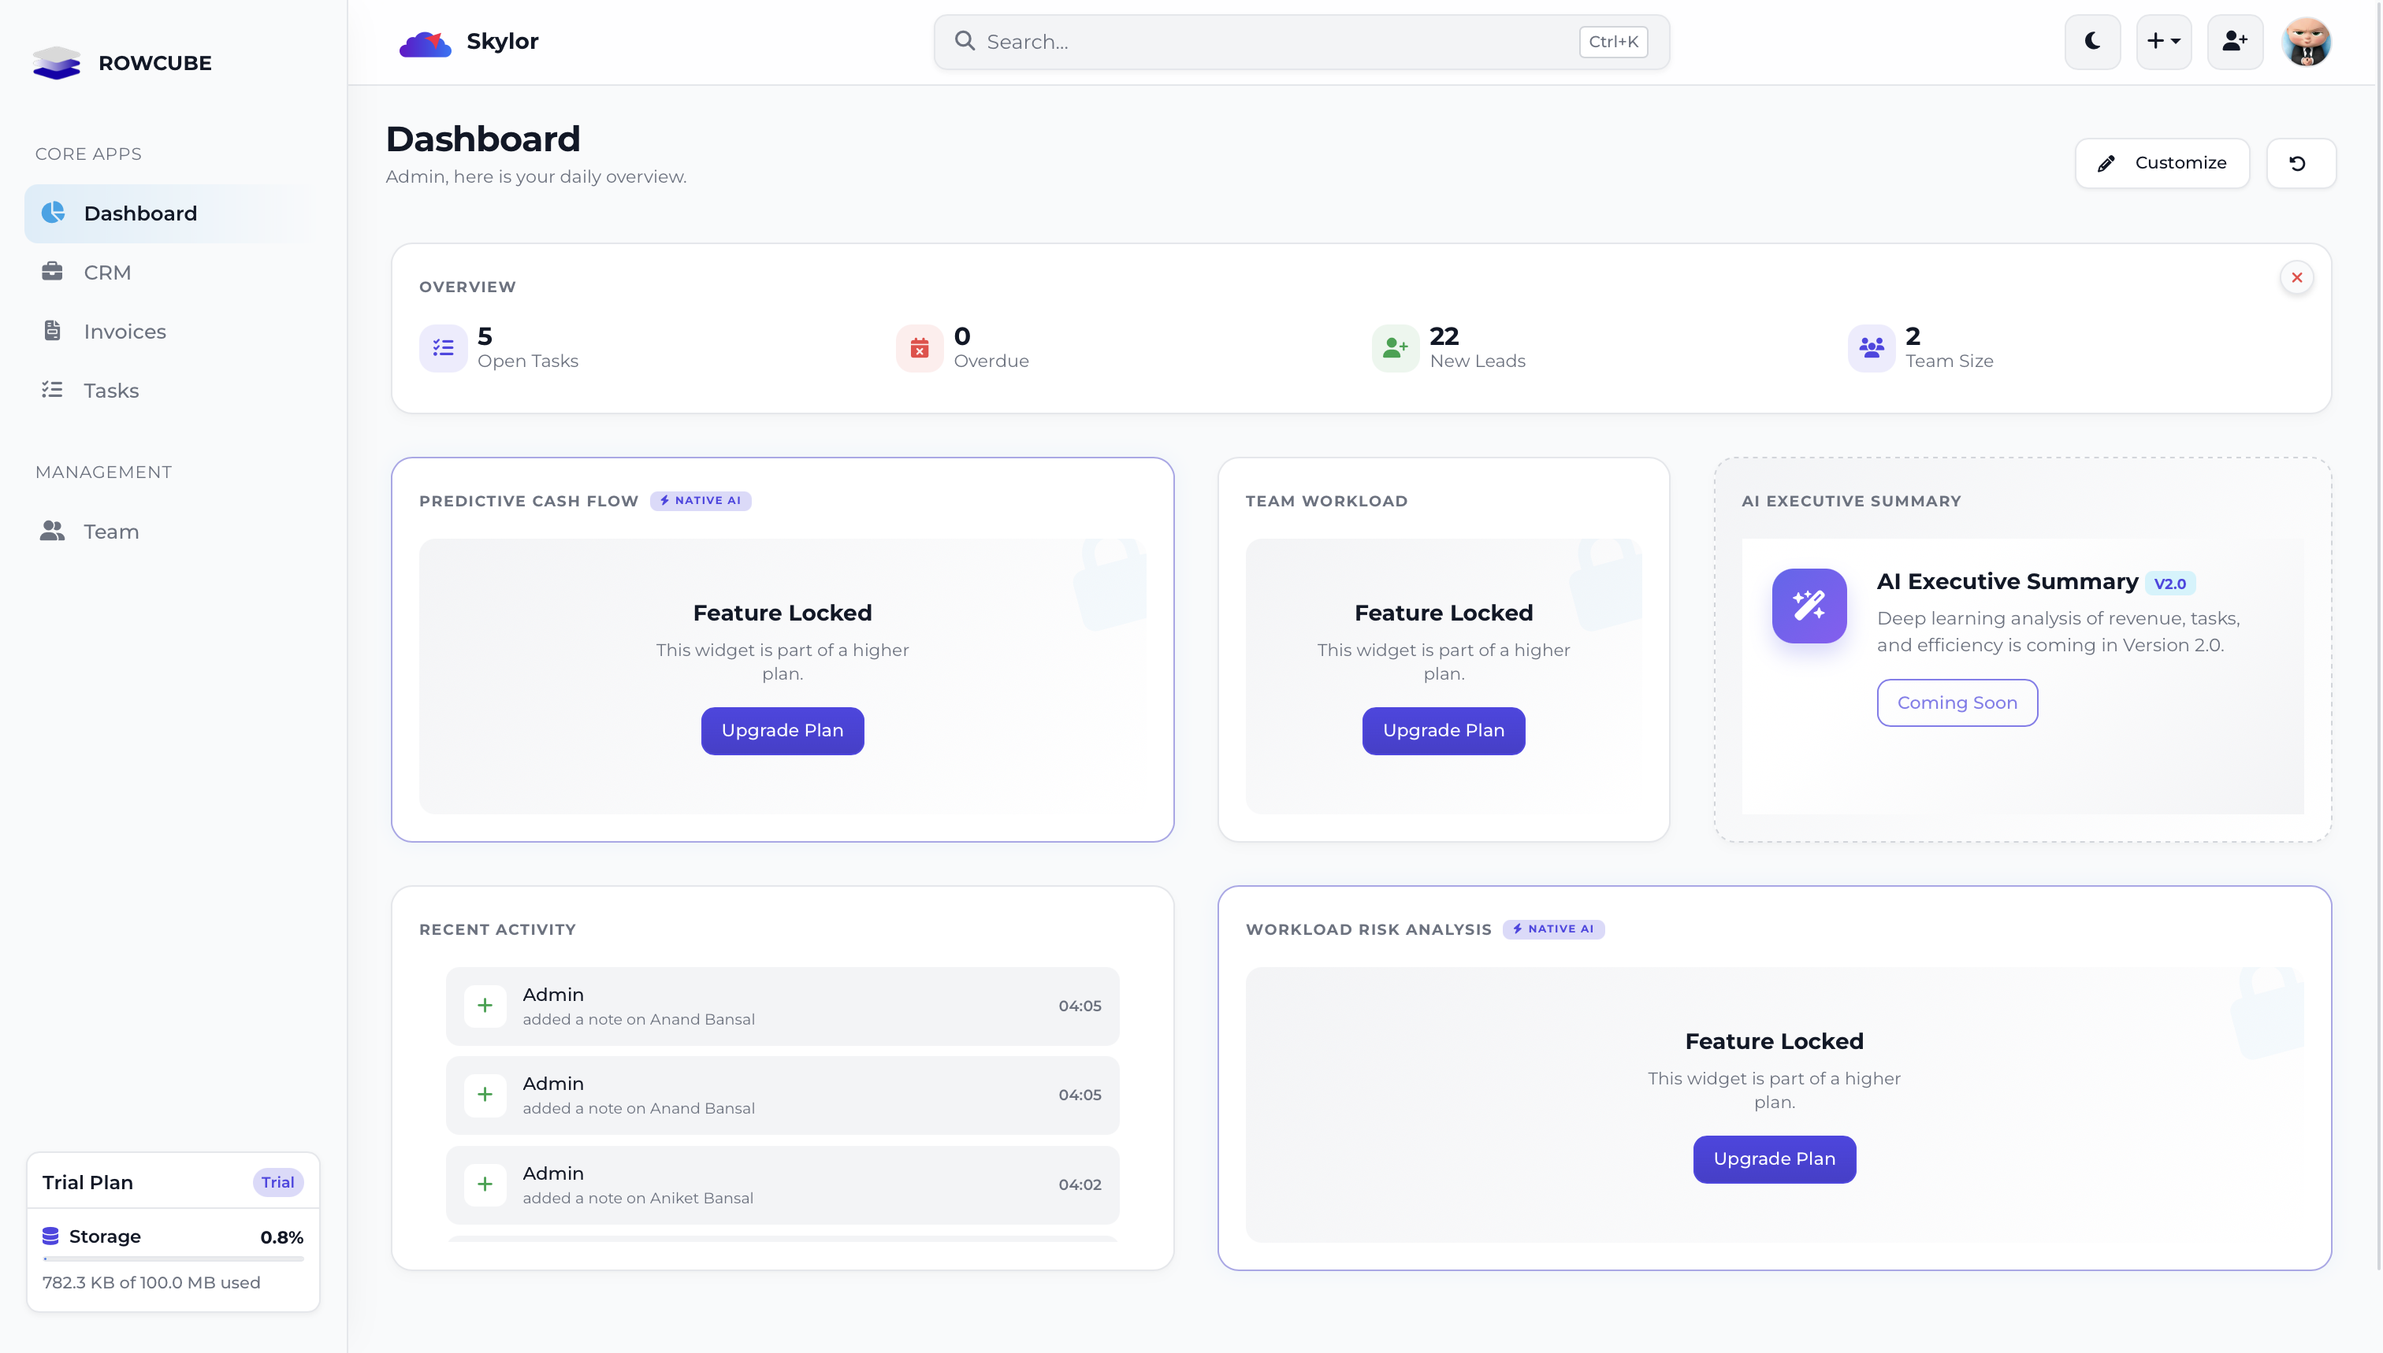The height and width of the screenshot is (1353, 2383).
Task: Click Upgrade Plan on Team Workload widget
Action: pos(1442,730)
